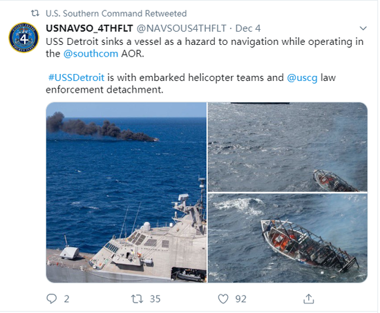Open the U.S. Southern Command Retweeted link
The image size is (380, 313).
pos(116,13)
